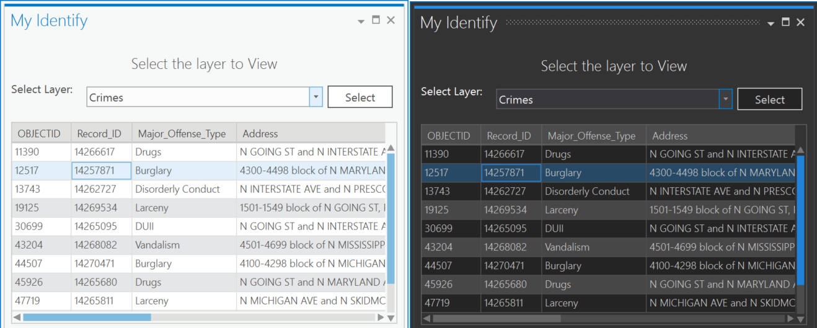The height and width of the screenshot is (328, 817).
Task: Click scroll-up arrow of dark table's vertical scrollbar
Action: (x=800, y=151)
